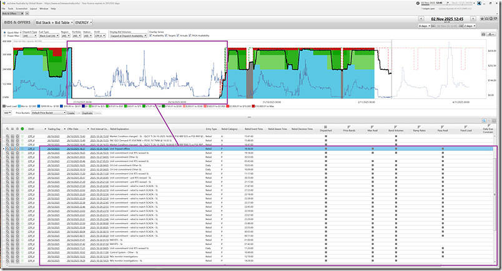Viewport: 502px width, 271px height.
Task: Toggle the Availability overlay checkbox
Action: [x=151, y=36]
